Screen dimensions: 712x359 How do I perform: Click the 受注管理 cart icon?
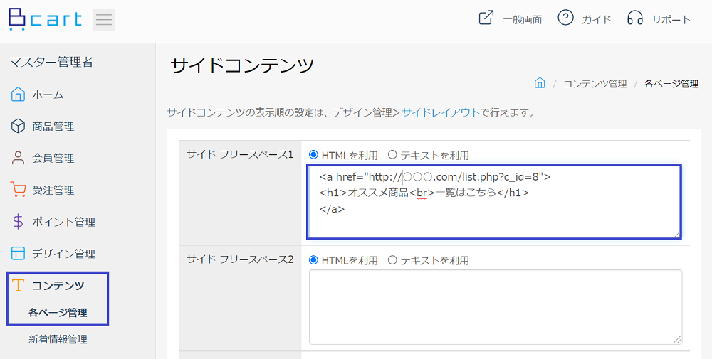click(18, 190)
